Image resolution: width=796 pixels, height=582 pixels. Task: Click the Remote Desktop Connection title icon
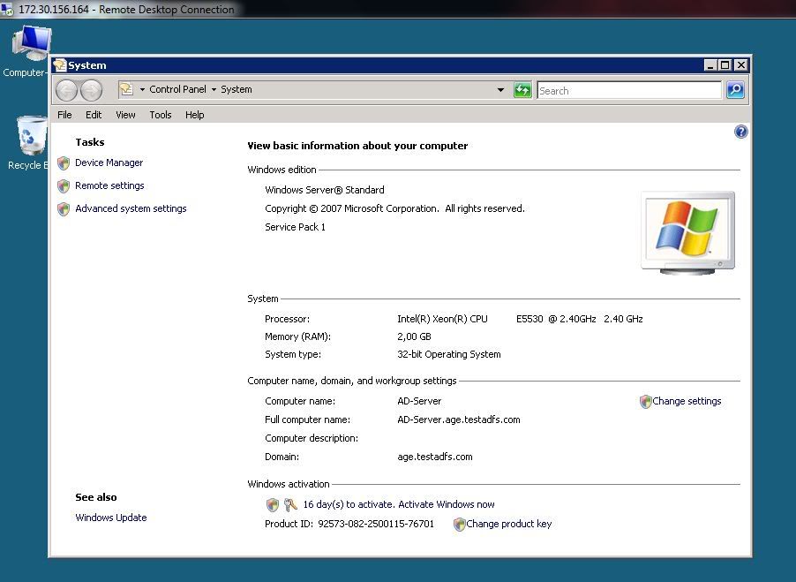click(x=7, y=9)
